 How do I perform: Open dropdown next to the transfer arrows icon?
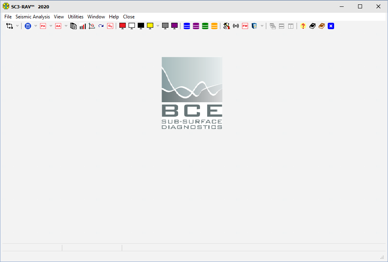[x=17, y=26]
